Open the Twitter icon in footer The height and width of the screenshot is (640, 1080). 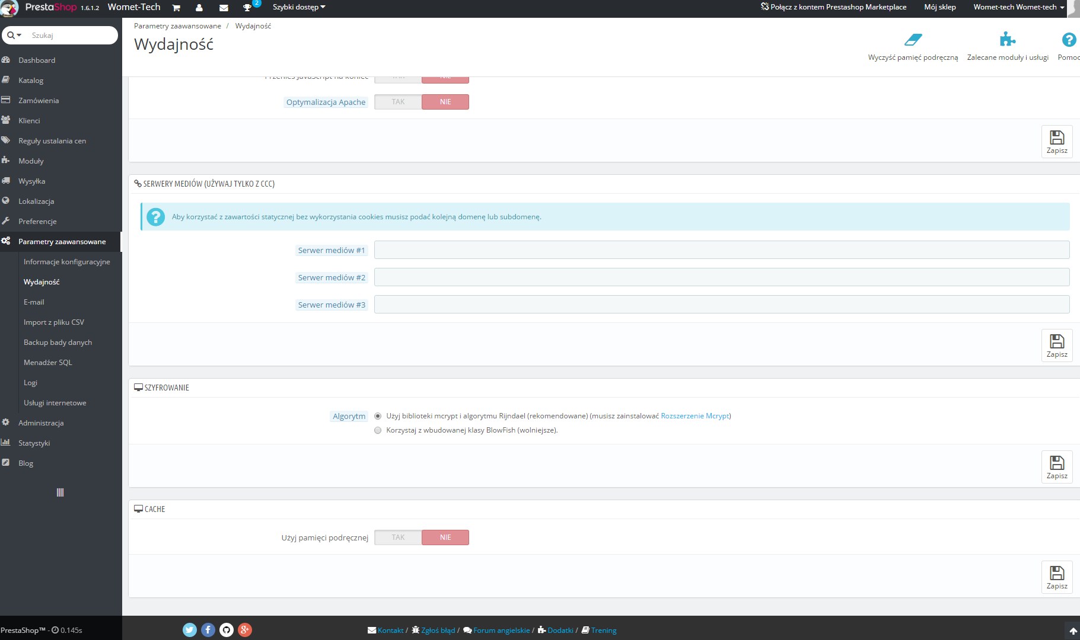[190, 630]
